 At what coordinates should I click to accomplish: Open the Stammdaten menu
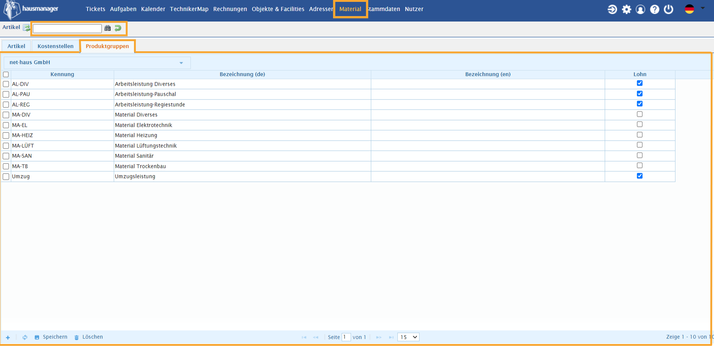tap(384, 9)
